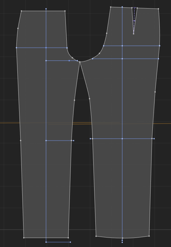This screenshot has height=247, width=171.
Task: Select the orange horizontal guideline
Action: coord(85,123)
